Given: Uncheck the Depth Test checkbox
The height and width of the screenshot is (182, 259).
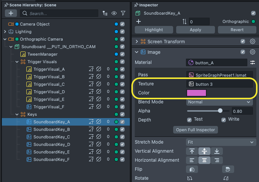Looking at the screenshot, I should point(190,120).
